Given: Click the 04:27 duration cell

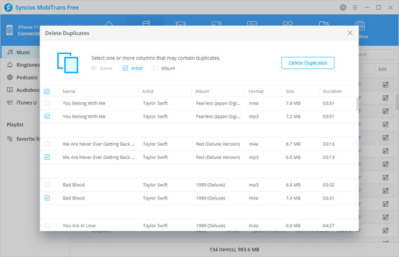Looking at the screenshot, I should [329, 226].
